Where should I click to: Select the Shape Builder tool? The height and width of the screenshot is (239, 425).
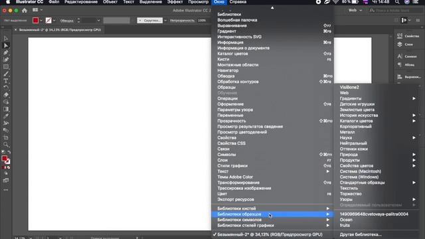pyautogui.click(x=6, y=102)
